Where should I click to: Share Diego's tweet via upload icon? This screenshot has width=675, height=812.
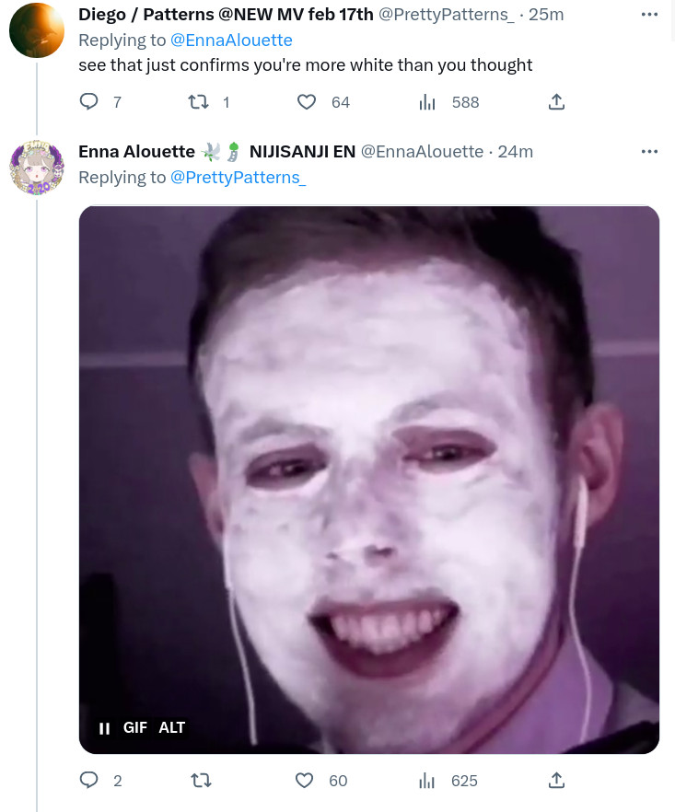coord(556,101)
